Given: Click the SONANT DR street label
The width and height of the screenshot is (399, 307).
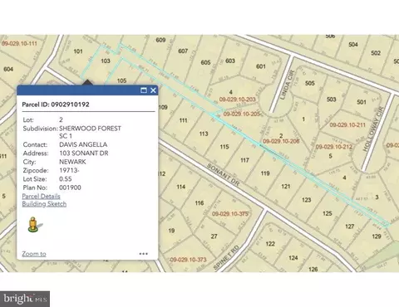Looking at the screenshot, I should tap(223, 175).
